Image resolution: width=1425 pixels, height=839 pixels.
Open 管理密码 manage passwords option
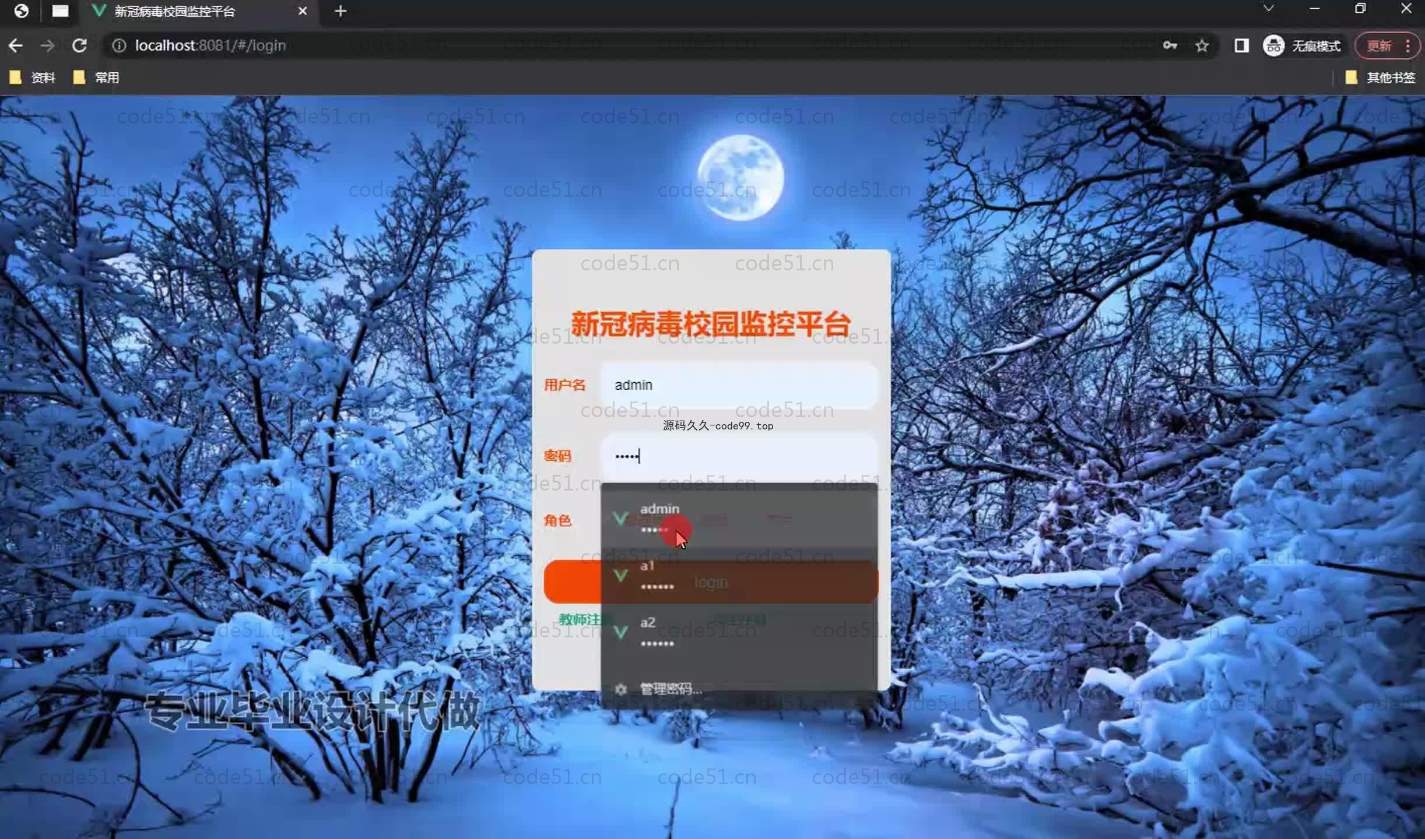pyautogui.click(x=739, y=689)
